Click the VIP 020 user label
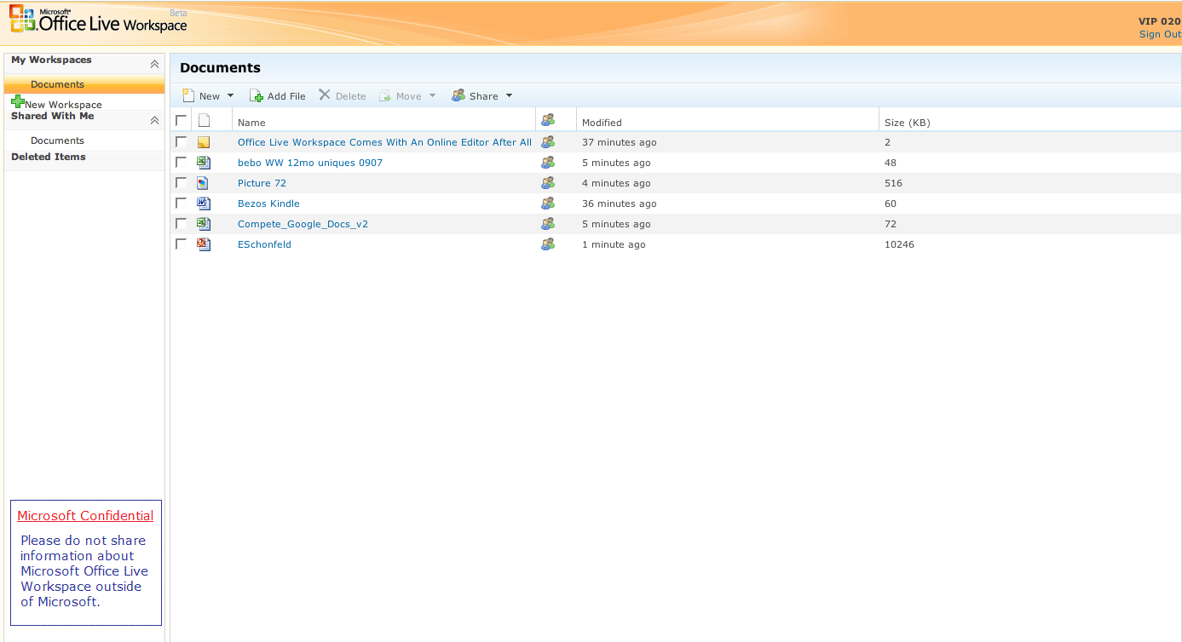 pos(1160,21)
